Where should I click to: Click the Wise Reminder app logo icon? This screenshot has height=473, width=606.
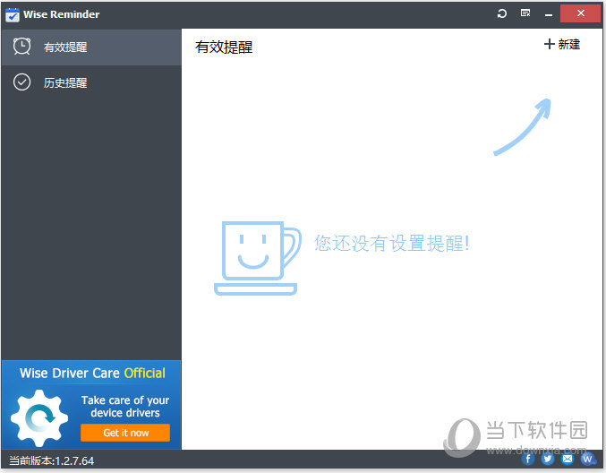(12, 14)
